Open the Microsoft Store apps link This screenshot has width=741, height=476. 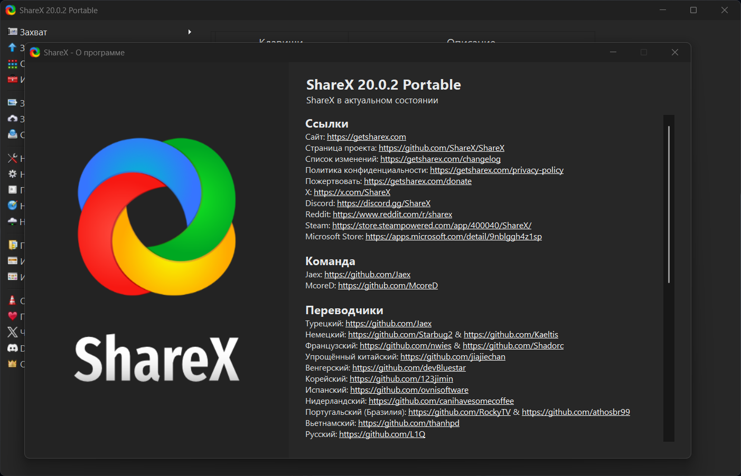click(x=454, y=237)
